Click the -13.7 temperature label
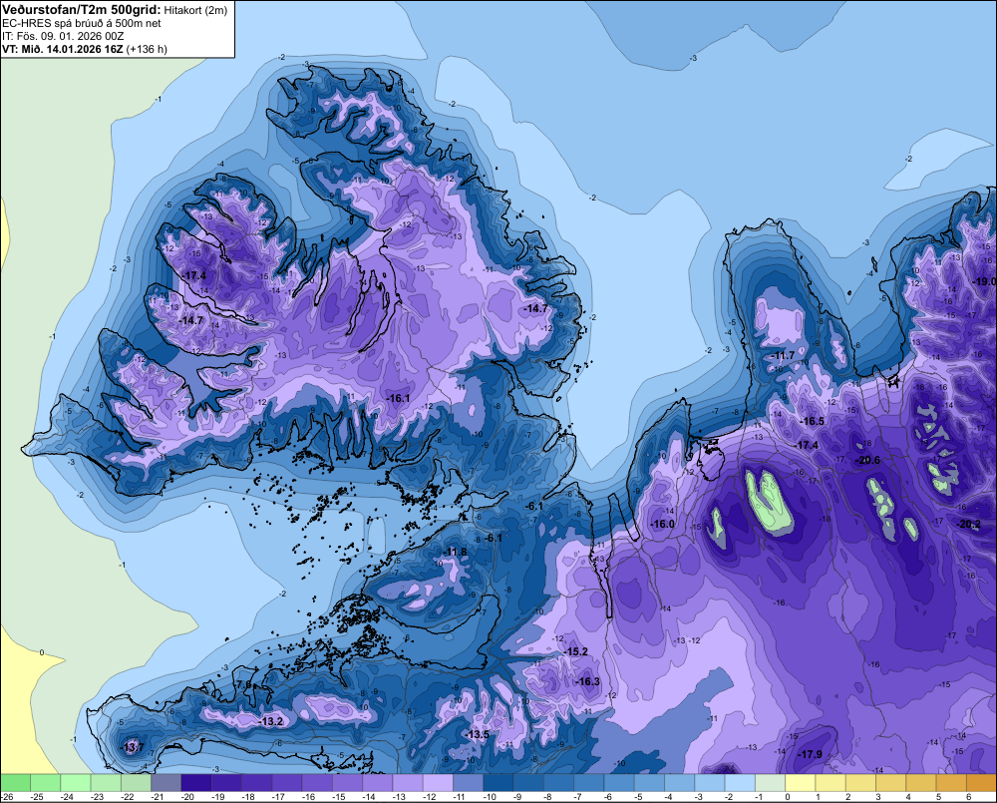The width and height of the screenshot is (997, 803). point(133,747)
